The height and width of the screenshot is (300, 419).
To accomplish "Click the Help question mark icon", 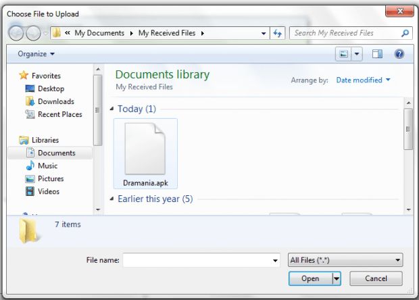I will [x=399, y=53].
